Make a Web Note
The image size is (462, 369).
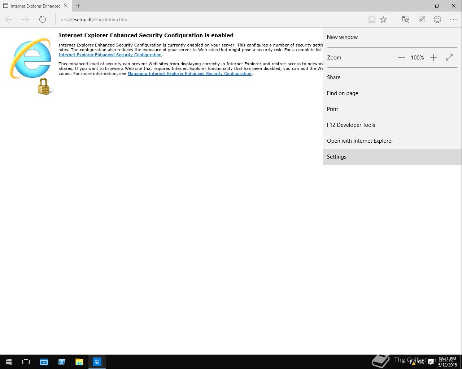click(x=422, y=19)
